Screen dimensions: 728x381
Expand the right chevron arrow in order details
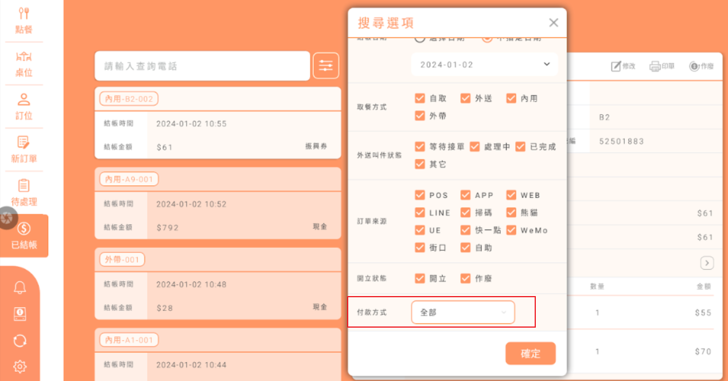[x=707, y=263]
